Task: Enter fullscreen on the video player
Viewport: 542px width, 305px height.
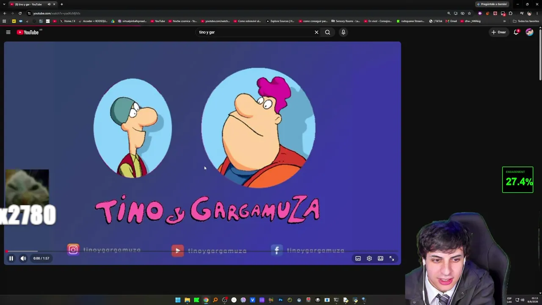Action: tap(392, 258)
